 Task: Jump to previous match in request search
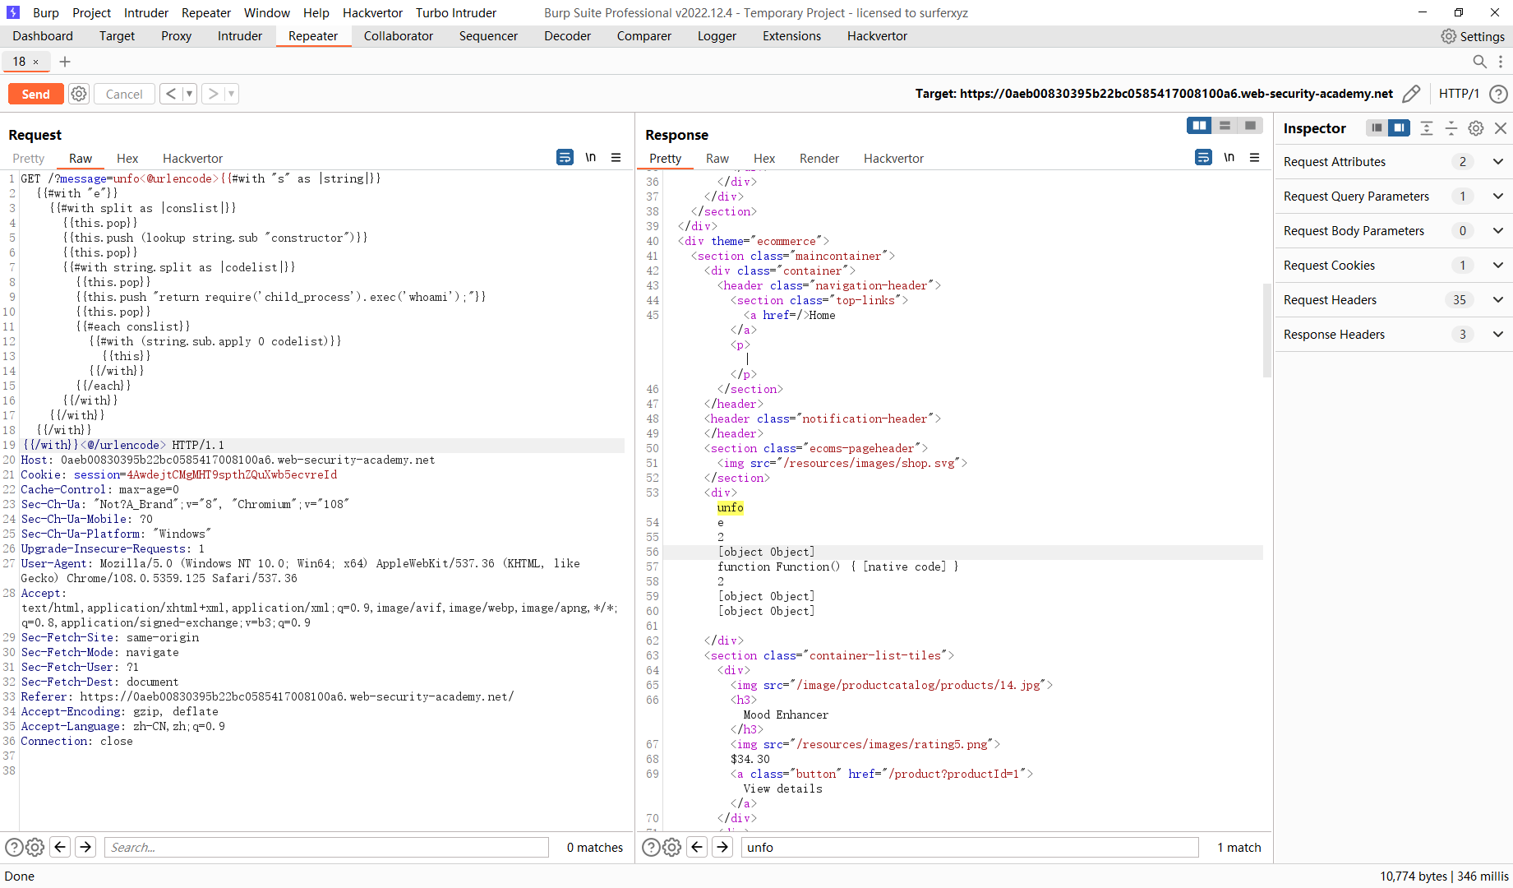pyautogui.click(x=60, y=847)
